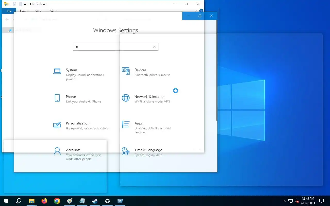The height and width of the screenshot is (206, 330).
Task: Click the Apps label
Action: pos(138,123)
